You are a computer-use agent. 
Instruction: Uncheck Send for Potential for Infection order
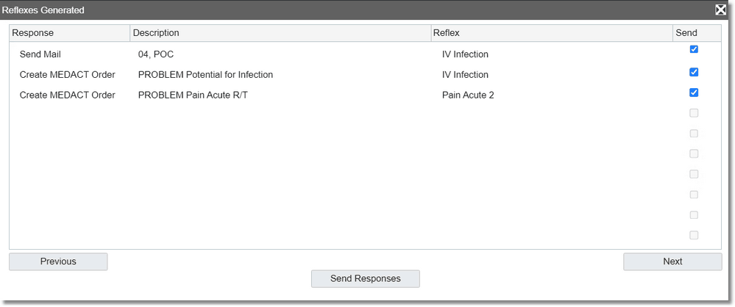click(694, 72)
